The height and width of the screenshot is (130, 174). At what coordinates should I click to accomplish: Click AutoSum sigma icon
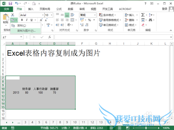[143, 15]
